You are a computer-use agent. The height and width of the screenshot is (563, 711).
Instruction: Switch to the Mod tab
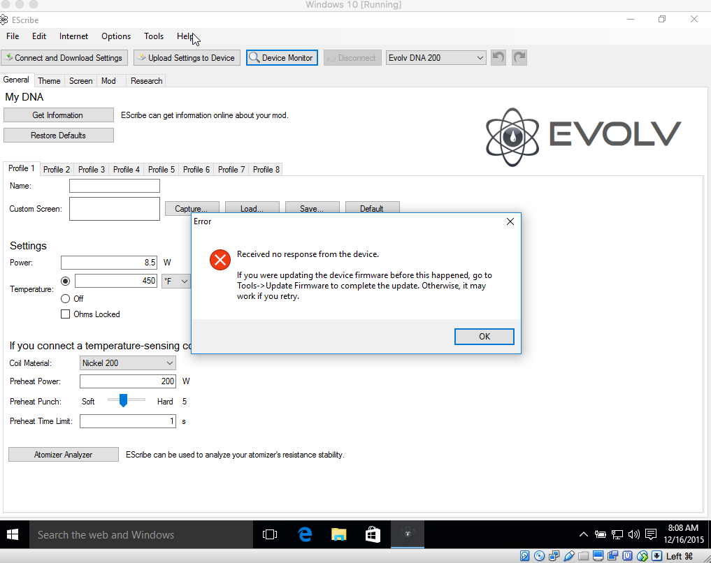pos(108,80)
